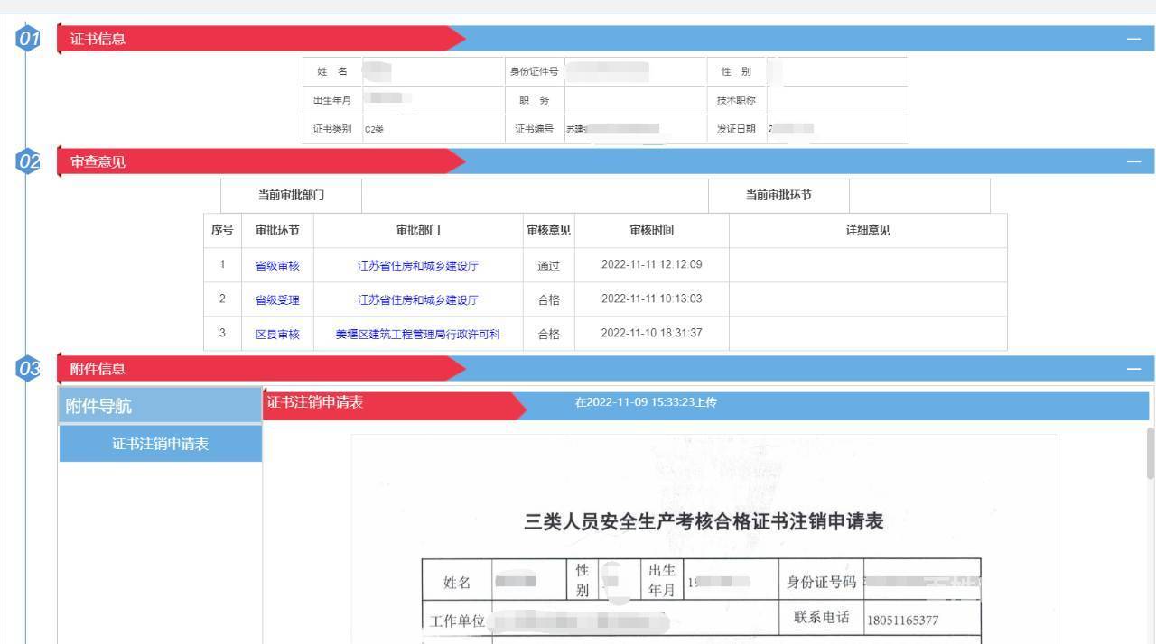Click the 审核时间 column header
The width and height of the screenshot is (1156, 644).
tap(651, 231)
